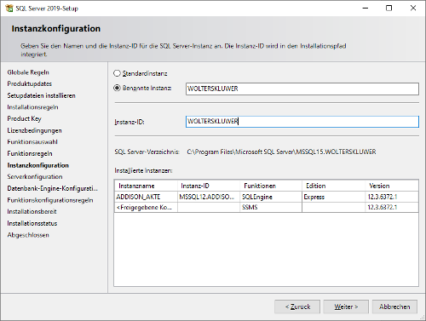Viewport: 426px width, 321px height.
Task: Open the Datenbank-Engine-Konfiguration step
Action: tap(53, 188)
